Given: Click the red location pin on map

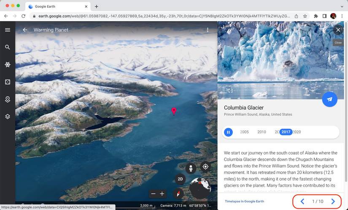Looking at the screenshot, I should click(x=174, y=111).
